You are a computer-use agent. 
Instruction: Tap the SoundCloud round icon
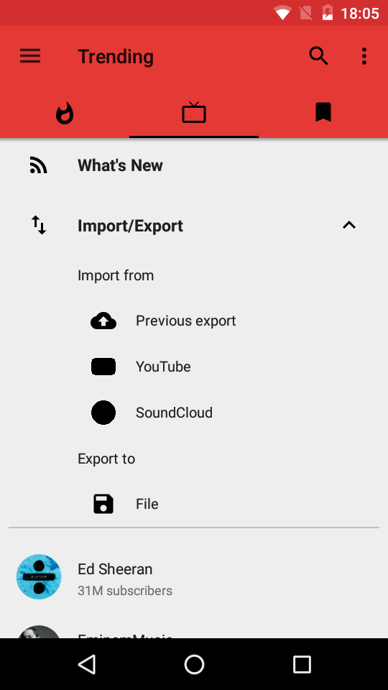click(x=103, y=413)
